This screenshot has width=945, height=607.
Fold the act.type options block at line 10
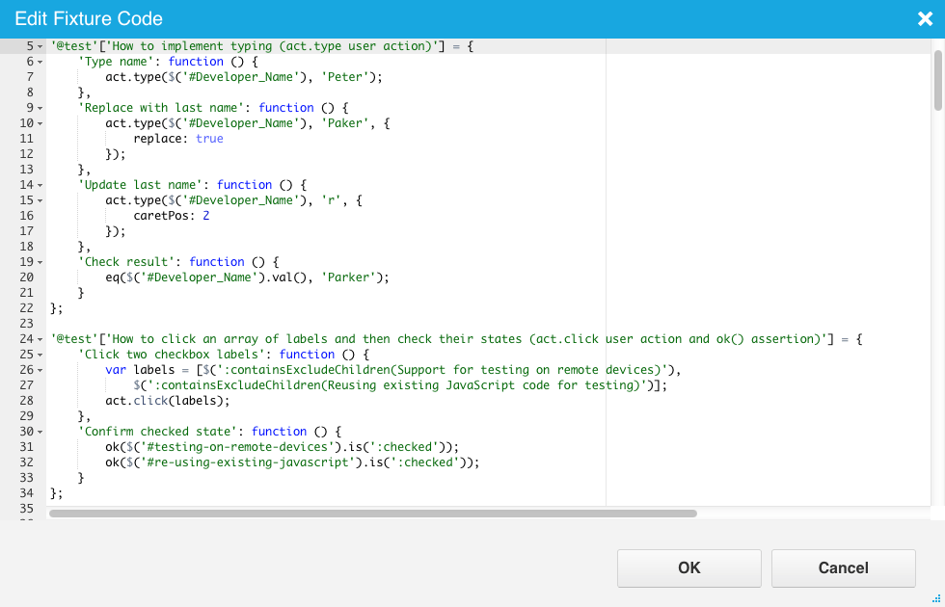(40, 123)
